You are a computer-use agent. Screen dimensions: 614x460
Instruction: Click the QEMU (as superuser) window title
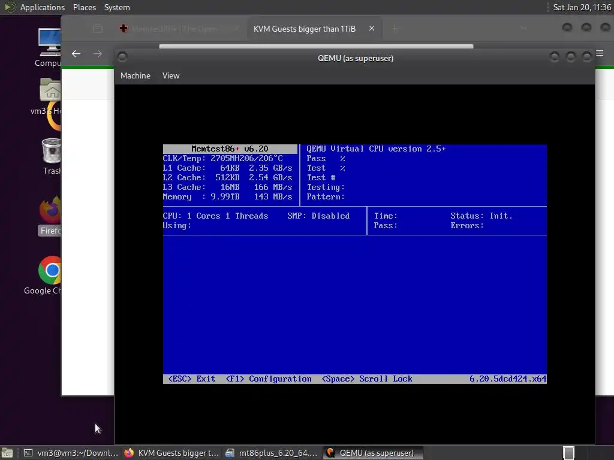tap(356, 58)
